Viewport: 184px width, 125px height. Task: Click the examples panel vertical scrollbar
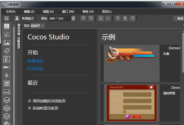click(183, 53)
